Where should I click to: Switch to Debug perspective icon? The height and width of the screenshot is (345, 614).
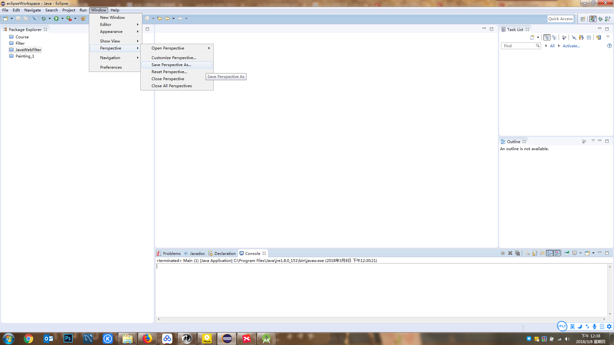(601, 19)
